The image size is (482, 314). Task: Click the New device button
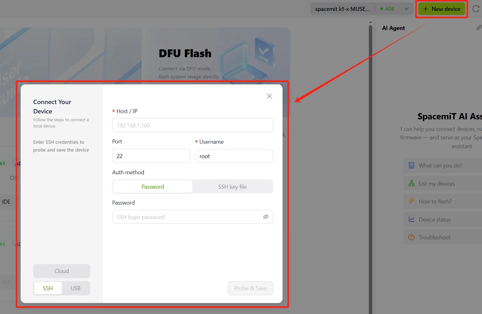(442, 9)
